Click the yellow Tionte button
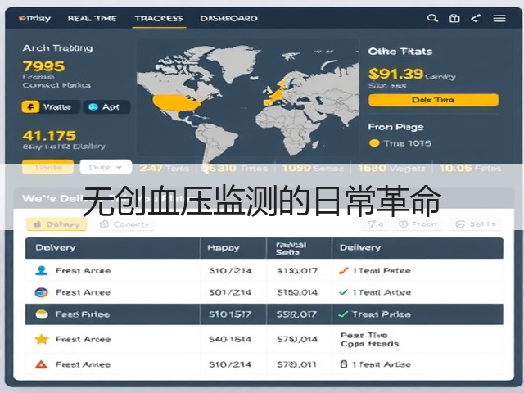The height and width of the screenshot is (393, 524). click(x=47, y=167)
